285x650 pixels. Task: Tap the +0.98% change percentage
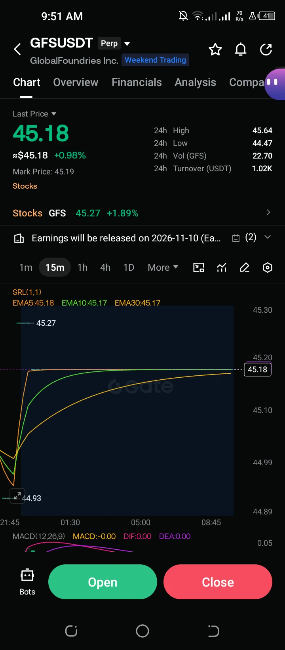(70, 155)
